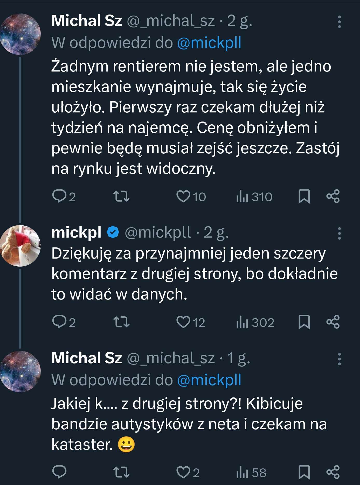Open @_michal_sz handle on the first tweet
The image size is (360, 485).
pos(171,21)
